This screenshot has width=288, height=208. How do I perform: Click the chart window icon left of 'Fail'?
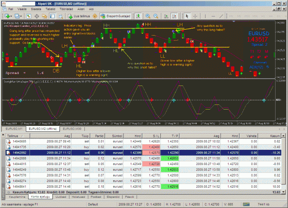pyautogui.click(x=4, y=9)
